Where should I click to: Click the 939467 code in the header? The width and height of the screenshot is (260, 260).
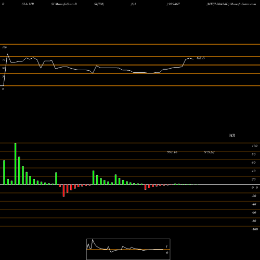tap(174, 4)
